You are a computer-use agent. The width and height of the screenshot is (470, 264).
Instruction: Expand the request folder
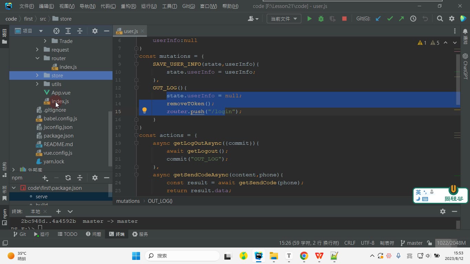tap(37, 49)
